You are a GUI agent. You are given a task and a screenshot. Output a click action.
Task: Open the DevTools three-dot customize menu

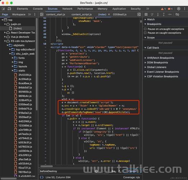click(x=185, y=9)
